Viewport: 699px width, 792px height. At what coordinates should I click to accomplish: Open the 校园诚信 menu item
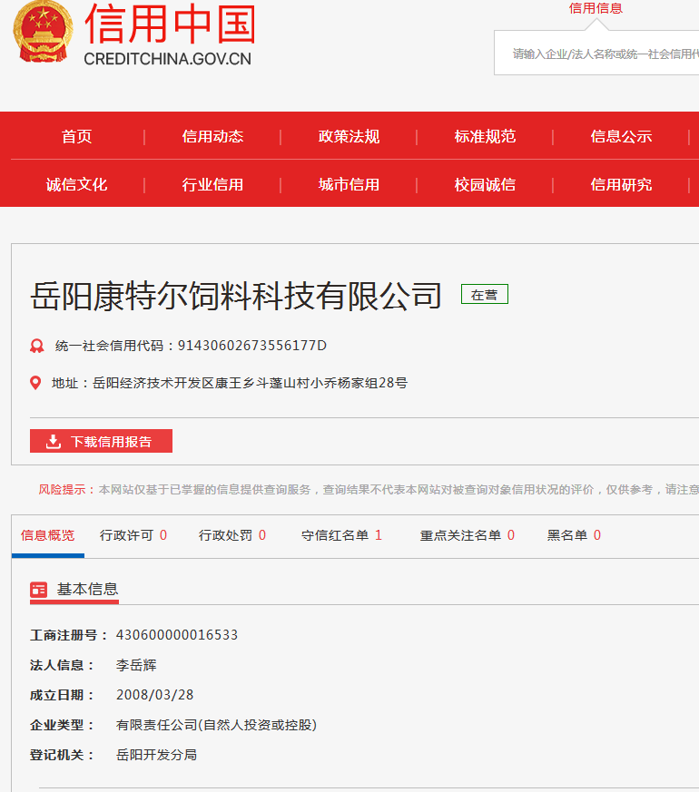485,184
